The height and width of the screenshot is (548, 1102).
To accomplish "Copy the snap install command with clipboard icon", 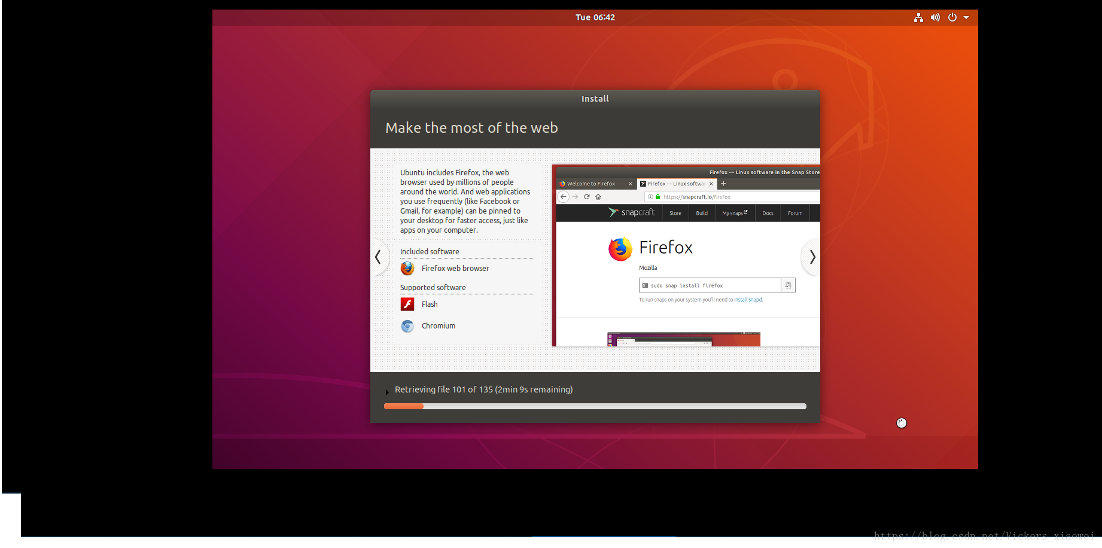I will pos(789,285).
